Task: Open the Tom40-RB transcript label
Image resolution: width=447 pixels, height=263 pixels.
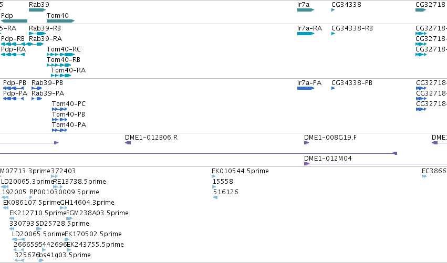Action: click(x=64, y=59)
